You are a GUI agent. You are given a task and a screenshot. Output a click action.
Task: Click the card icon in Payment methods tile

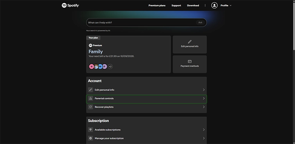click(x=190, y=61)
